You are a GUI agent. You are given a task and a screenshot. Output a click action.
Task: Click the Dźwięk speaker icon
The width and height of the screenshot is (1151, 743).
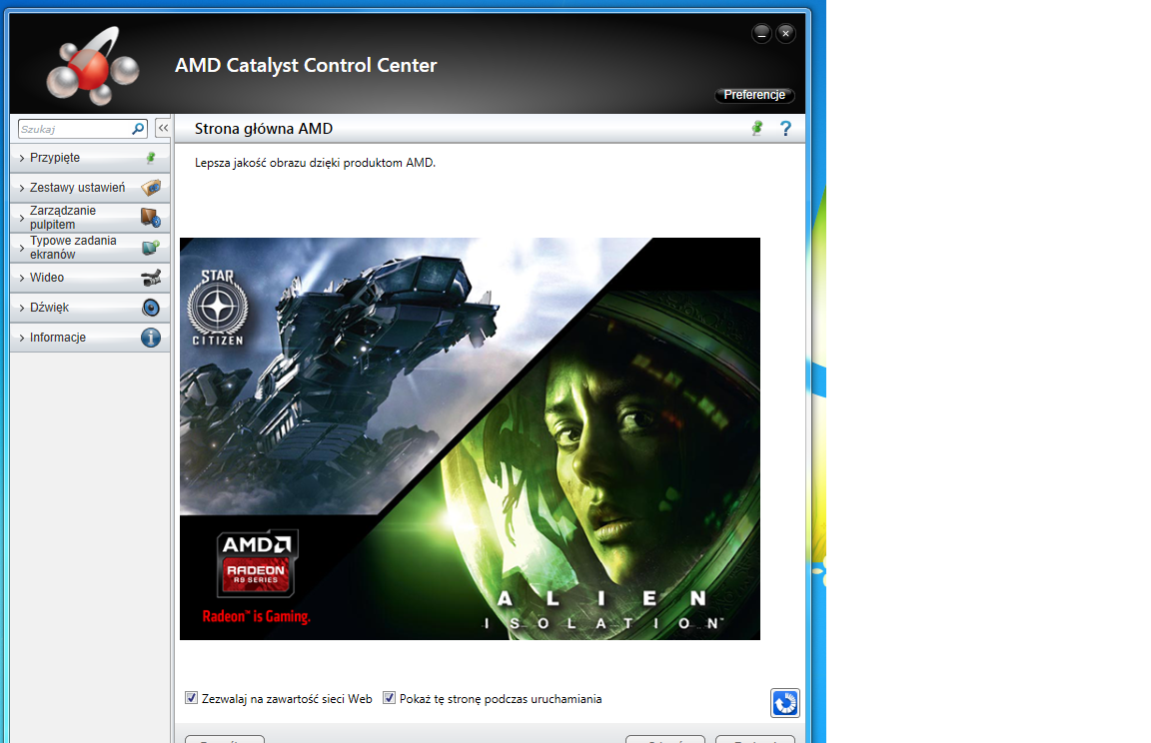pyautogui.click(x=151, y=308)
